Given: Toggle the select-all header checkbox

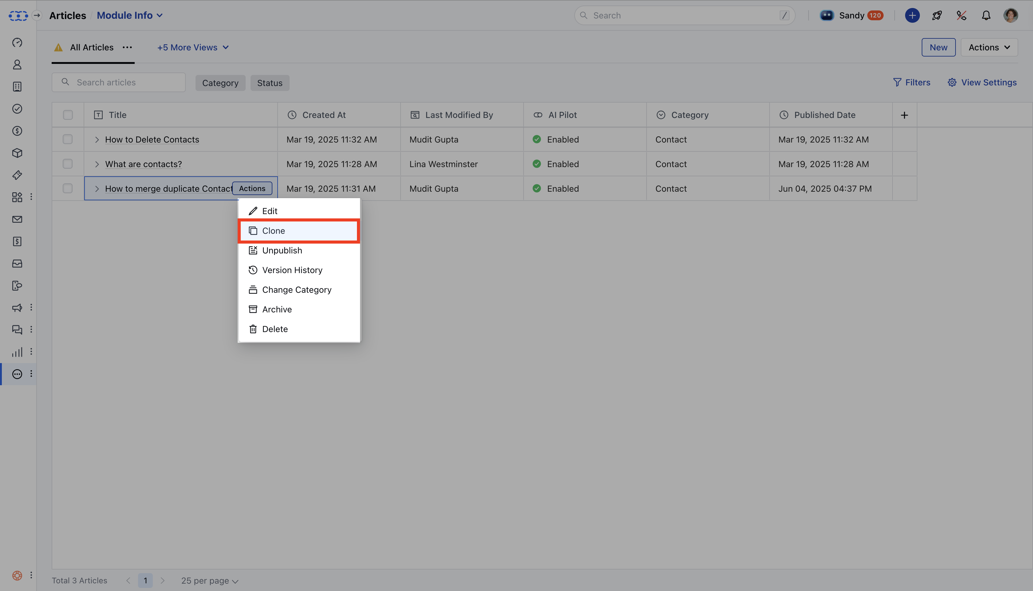Looking at the screenshot, I should point(68,115).
